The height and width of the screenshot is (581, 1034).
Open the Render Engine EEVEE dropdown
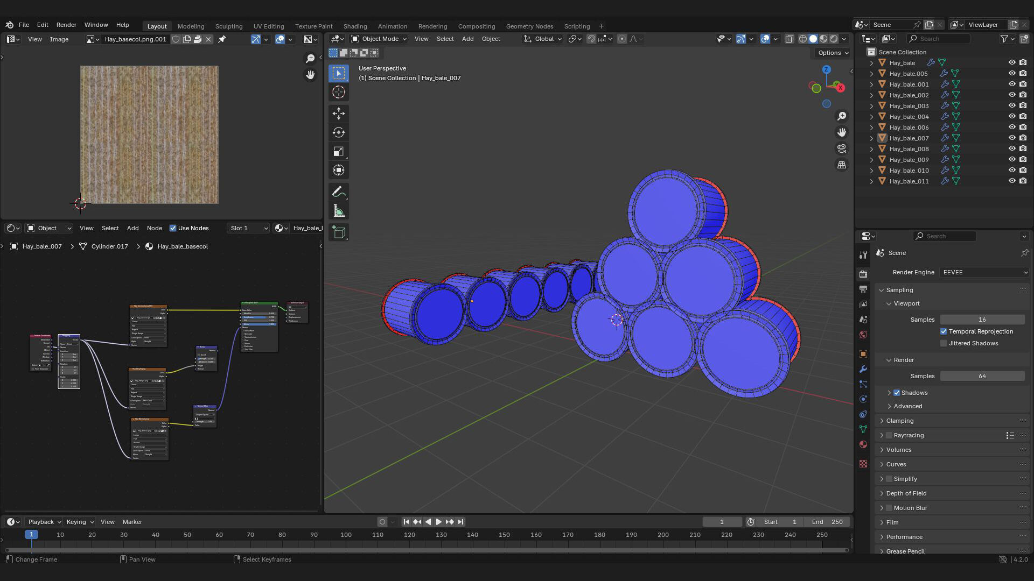click(984, 272)
